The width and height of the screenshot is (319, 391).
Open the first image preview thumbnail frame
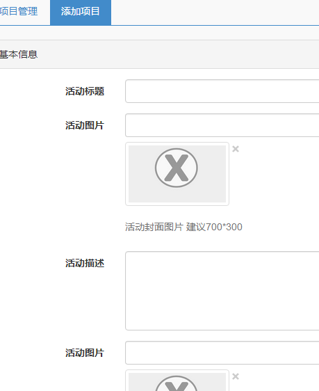pos(177,174)
